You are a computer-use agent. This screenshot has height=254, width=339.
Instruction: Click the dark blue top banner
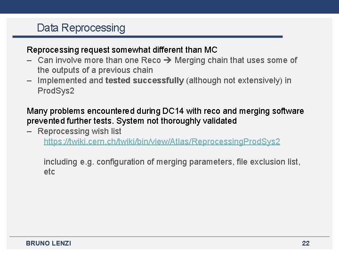tap(169, 7)
